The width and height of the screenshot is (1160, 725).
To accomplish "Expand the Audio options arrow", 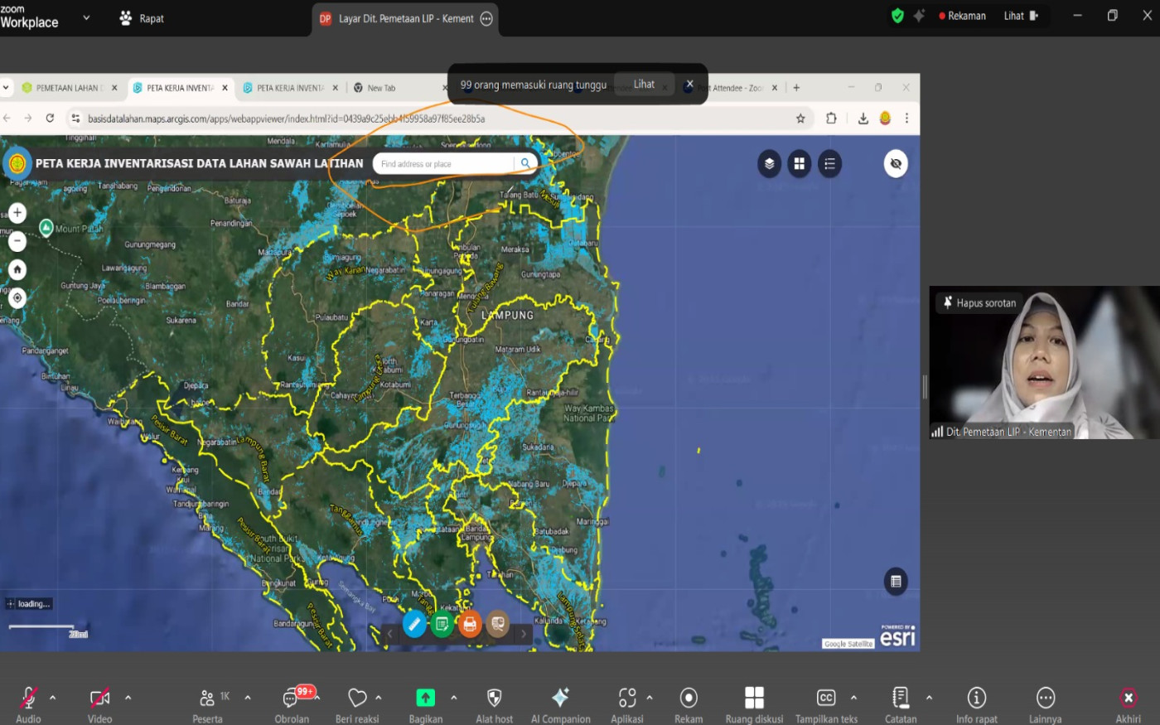I will [x=53, y=698].
